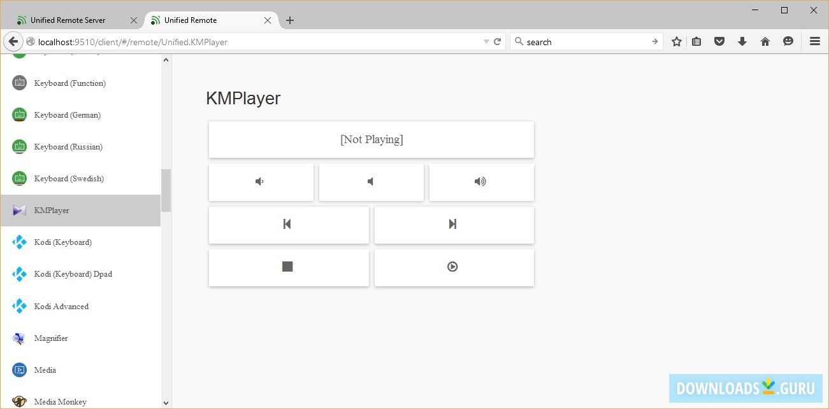The height and width of the screenshot is (409, 829).
Task: Switch to the Unified Remote Server tab
Action: click(68, 20)
